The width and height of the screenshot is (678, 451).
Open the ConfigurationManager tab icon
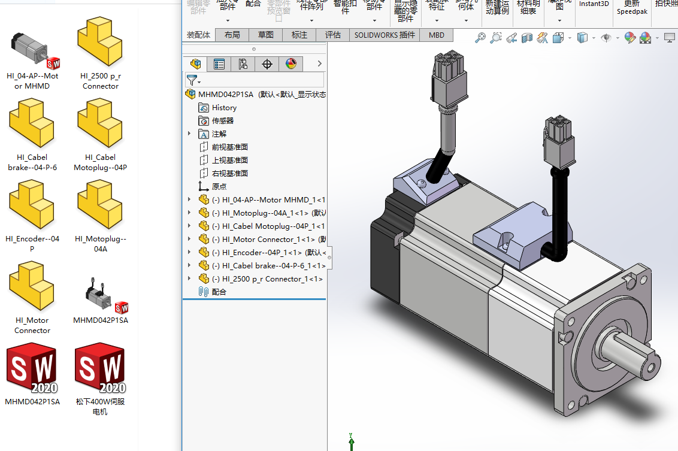(243, 64)
